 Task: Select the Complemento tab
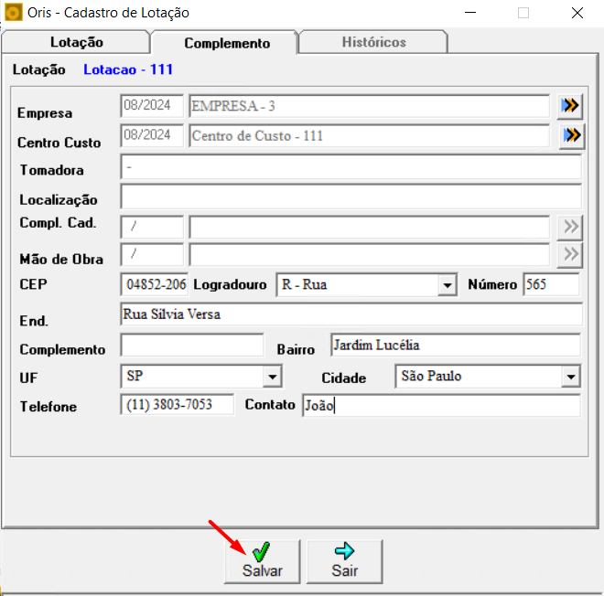pyautogui.click(x=227, y=43)
